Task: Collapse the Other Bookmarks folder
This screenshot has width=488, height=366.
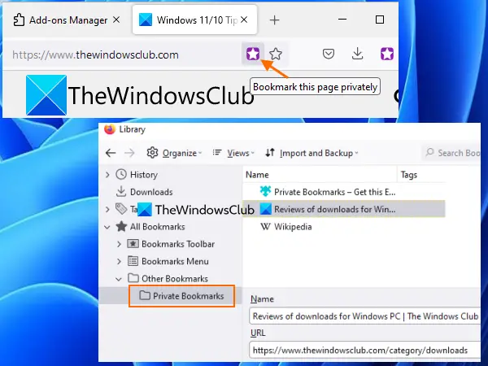Action: (119, 279)
